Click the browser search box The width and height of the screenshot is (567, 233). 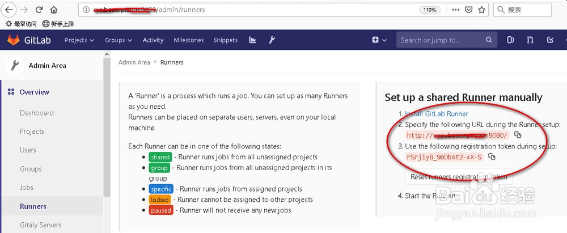click(x=523, y=10)
